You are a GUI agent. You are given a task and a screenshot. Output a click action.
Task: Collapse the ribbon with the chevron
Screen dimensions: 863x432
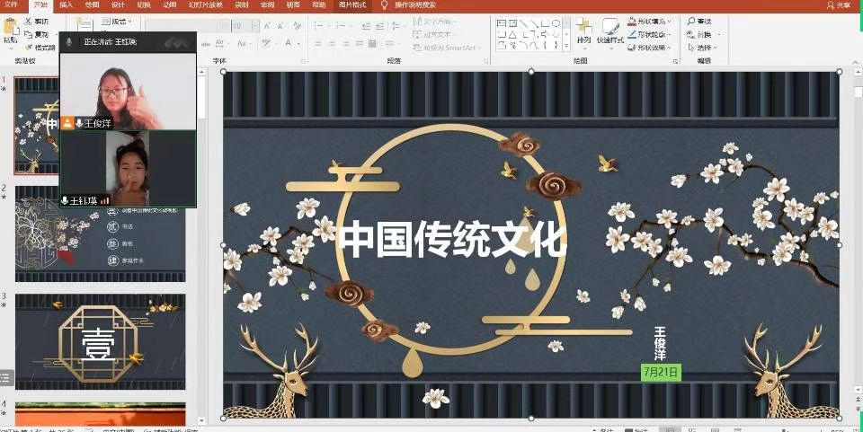pyautogui.click(x=856, y=61)
